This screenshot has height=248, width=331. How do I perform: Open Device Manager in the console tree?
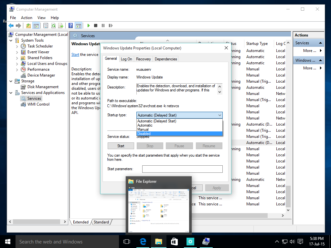pos(41,75)
